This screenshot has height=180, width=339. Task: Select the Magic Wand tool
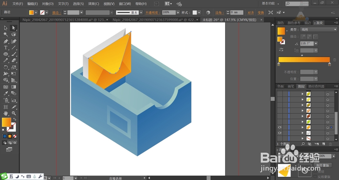(x=6, y=34)
